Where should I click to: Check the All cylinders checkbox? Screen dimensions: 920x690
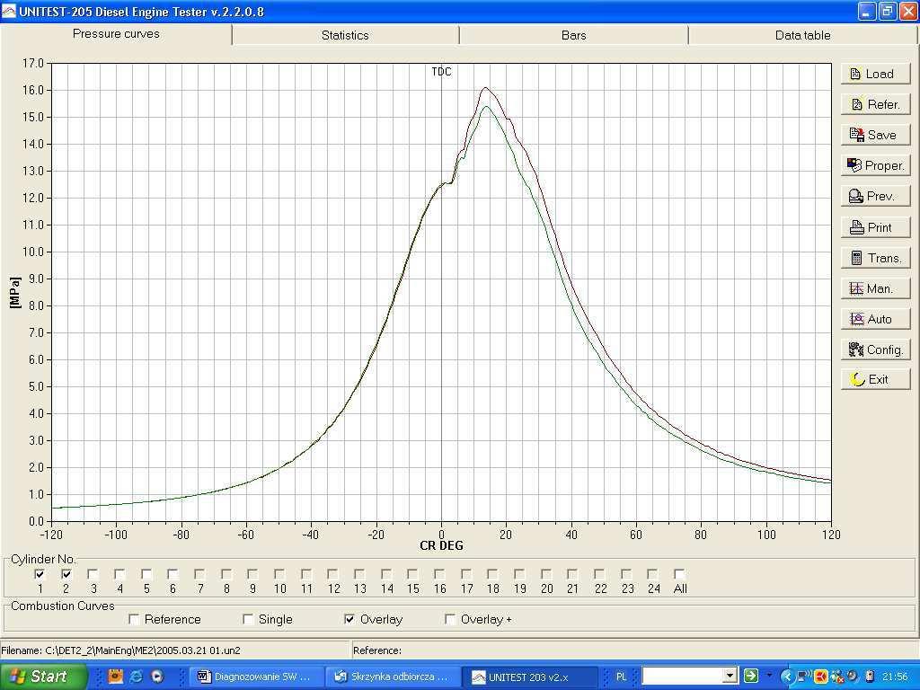[x=679, y=574]
